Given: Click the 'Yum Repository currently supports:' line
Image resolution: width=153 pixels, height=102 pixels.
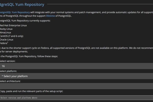Looking at the screenshot, I should pos(25,21).
